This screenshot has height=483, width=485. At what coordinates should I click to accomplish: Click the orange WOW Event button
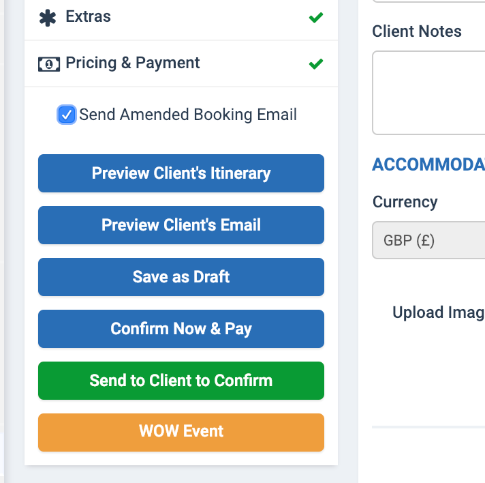(181, 433)
